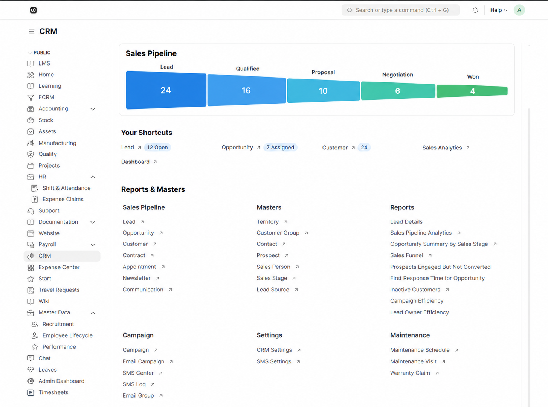Click the 12 Open badge beside Lead
The image size is (548, 407).
157,148
